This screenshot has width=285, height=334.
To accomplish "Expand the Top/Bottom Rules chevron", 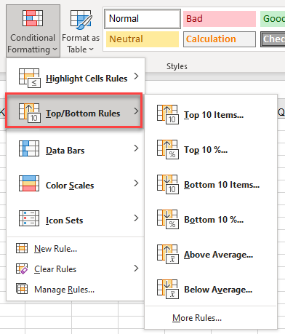I will point(136,111).
